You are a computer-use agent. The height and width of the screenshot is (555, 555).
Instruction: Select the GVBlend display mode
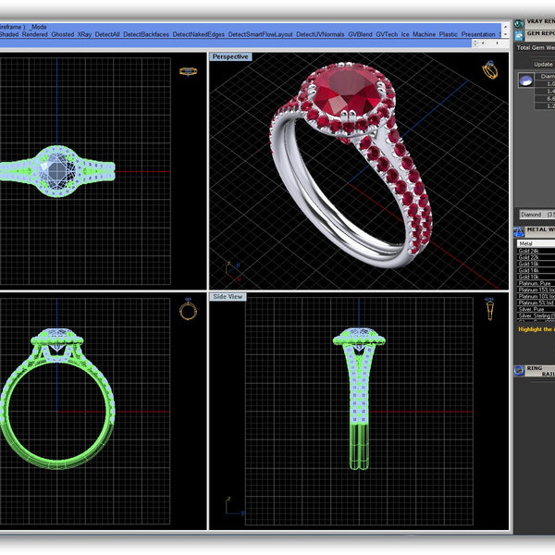coord(360,34)
